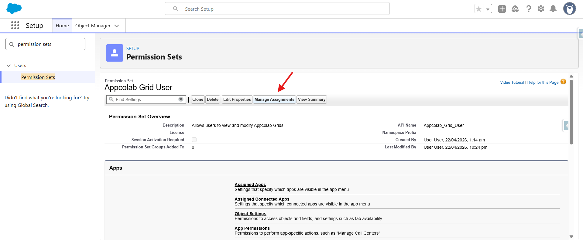Click the Quick Find box with permission sets
583x244 pixels.
click(x=45, y=44)
